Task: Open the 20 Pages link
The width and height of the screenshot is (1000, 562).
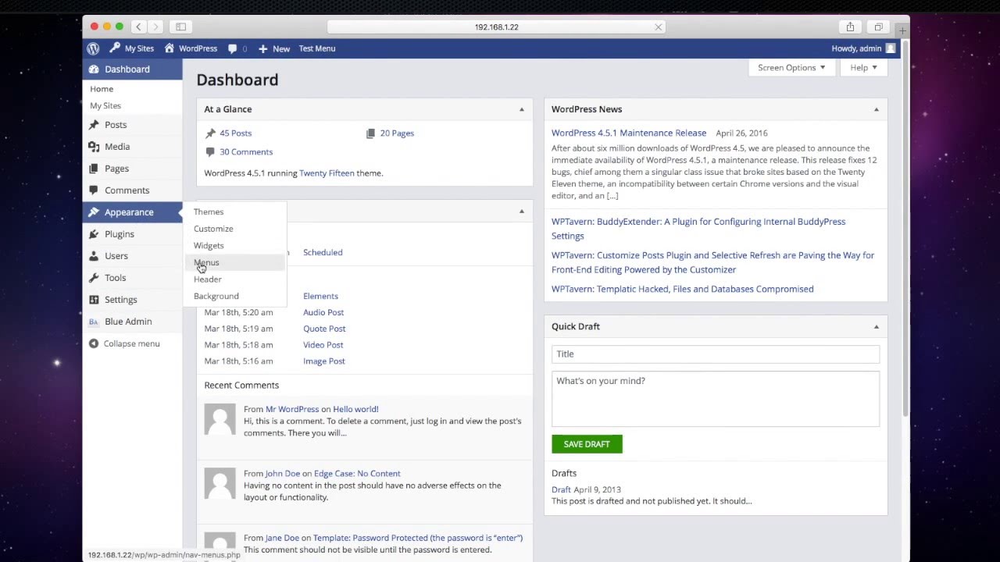Action: click(x=397, y=133)
